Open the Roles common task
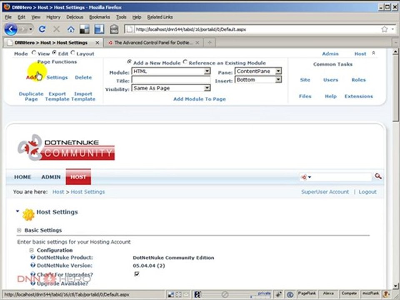This screenshot has width=400, height=300. pyautogui.click(x=358, y=80)
